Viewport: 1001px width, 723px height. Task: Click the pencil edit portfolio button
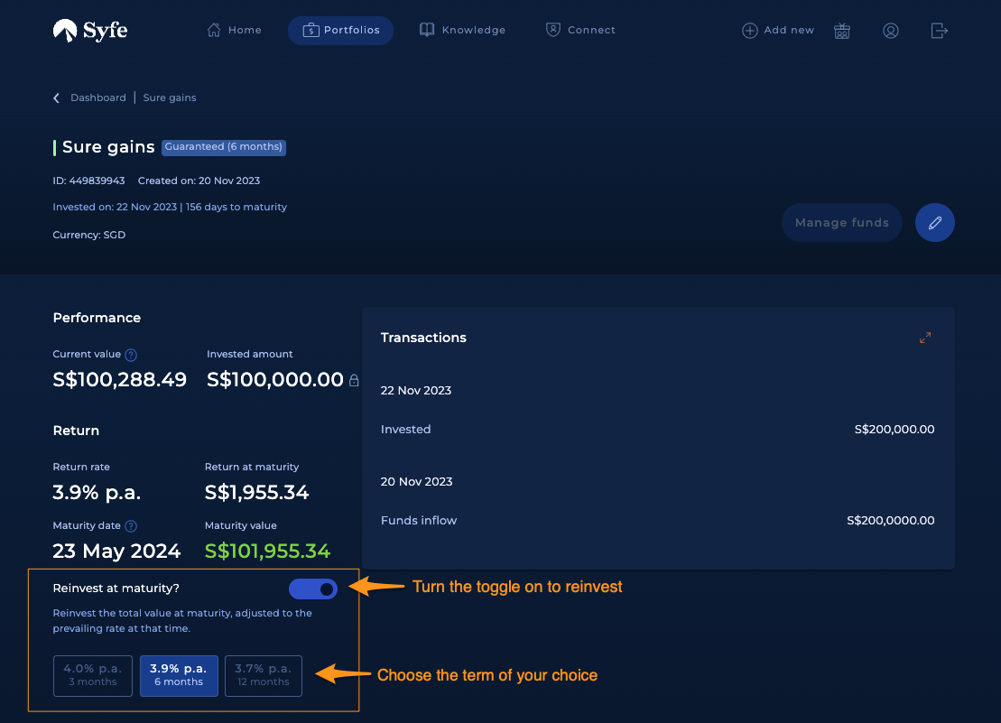tap(934, 223)
